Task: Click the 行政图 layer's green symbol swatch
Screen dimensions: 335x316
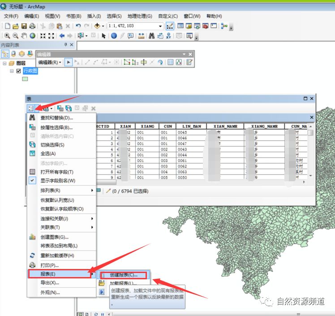Action: (25, 79)
